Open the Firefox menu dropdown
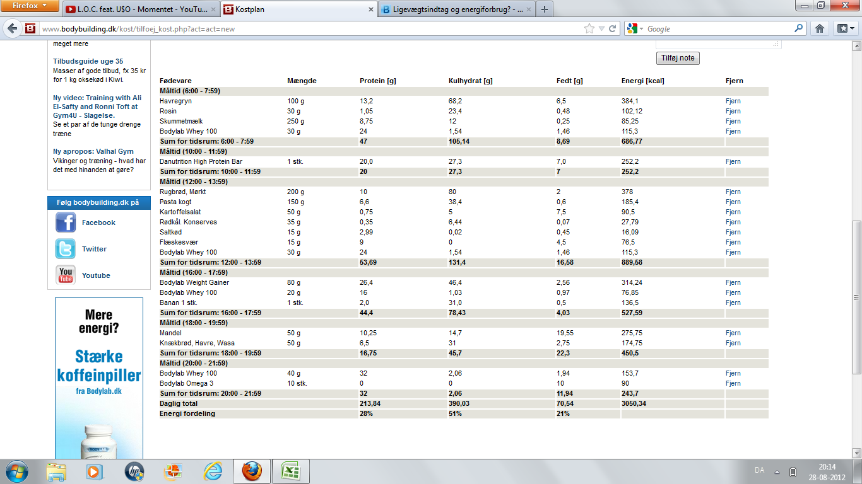Image resolution: width=862 pixels, height=484 pixels. [x=30, y=6]
